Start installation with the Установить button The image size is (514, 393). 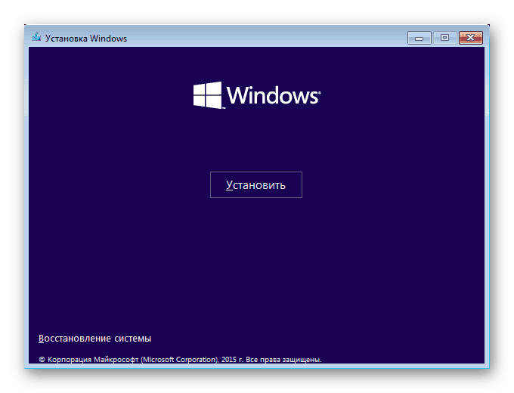(256, 185)
